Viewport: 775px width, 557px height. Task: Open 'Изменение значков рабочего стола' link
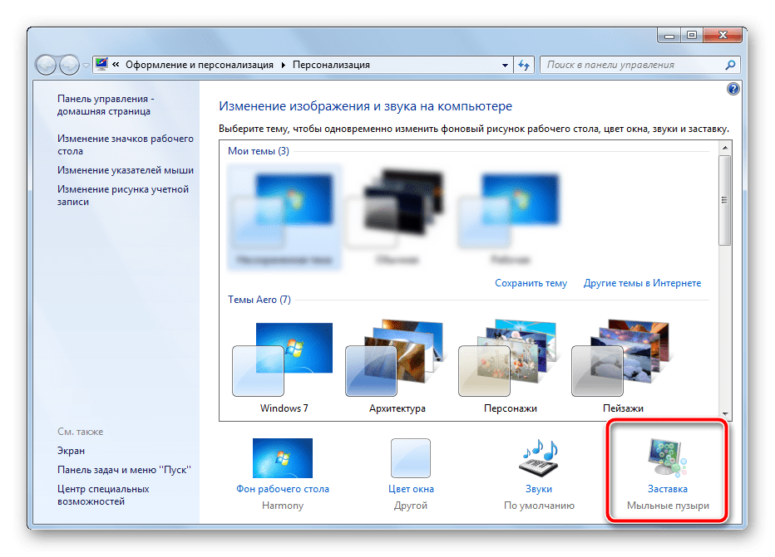pyautogui.click(x=125, y=144)
